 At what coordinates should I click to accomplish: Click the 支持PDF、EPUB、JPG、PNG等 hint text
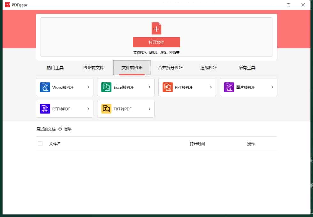click(x=156, y=52)
